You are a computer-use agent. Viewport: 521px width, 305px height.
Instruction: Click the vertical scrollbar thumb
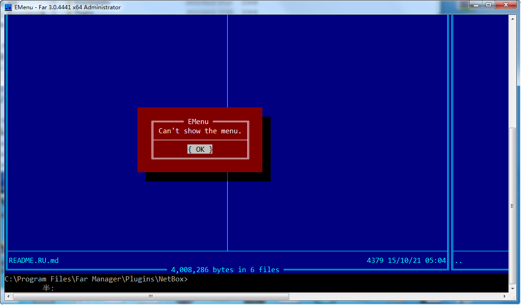pyautogui.click(x=512, y=206)
